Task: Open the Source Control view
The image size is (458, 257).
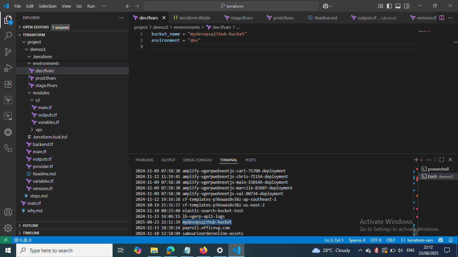Action: [x=8, y=52]
